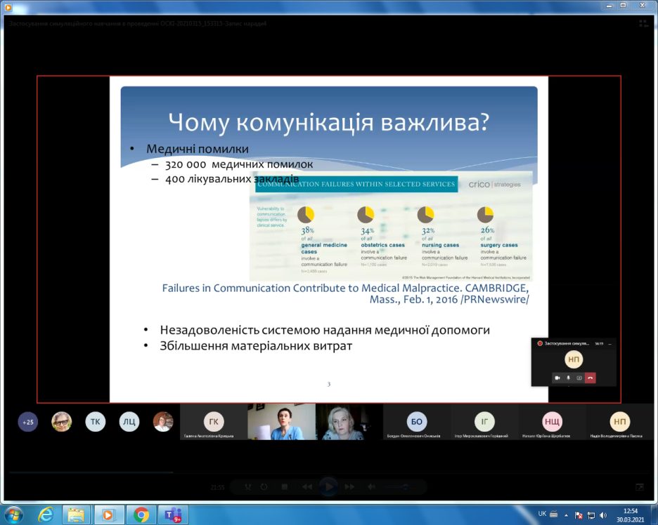This screenshot has width=658, height=525.
Task: Show hidden system tray icons
Action: [x=567, y=514]
